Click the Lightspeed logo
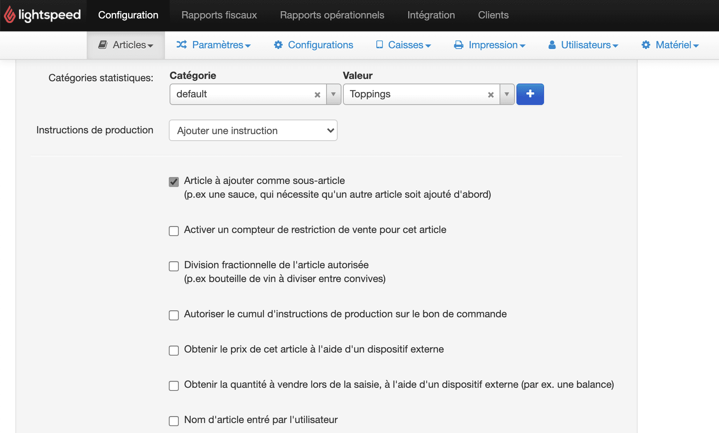Screen dimensions: 719x433 (42, 15)
